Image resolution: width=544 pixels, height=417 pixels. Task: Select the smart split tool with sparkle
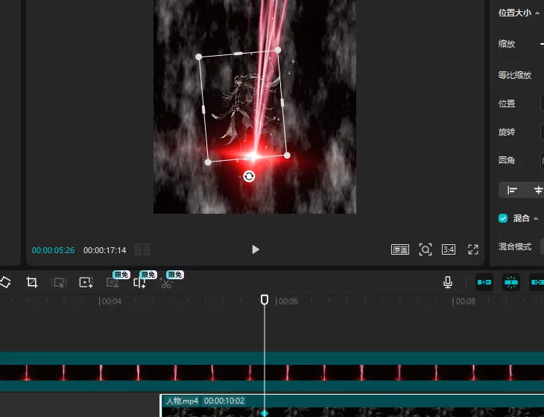click(x=139, y=282)
